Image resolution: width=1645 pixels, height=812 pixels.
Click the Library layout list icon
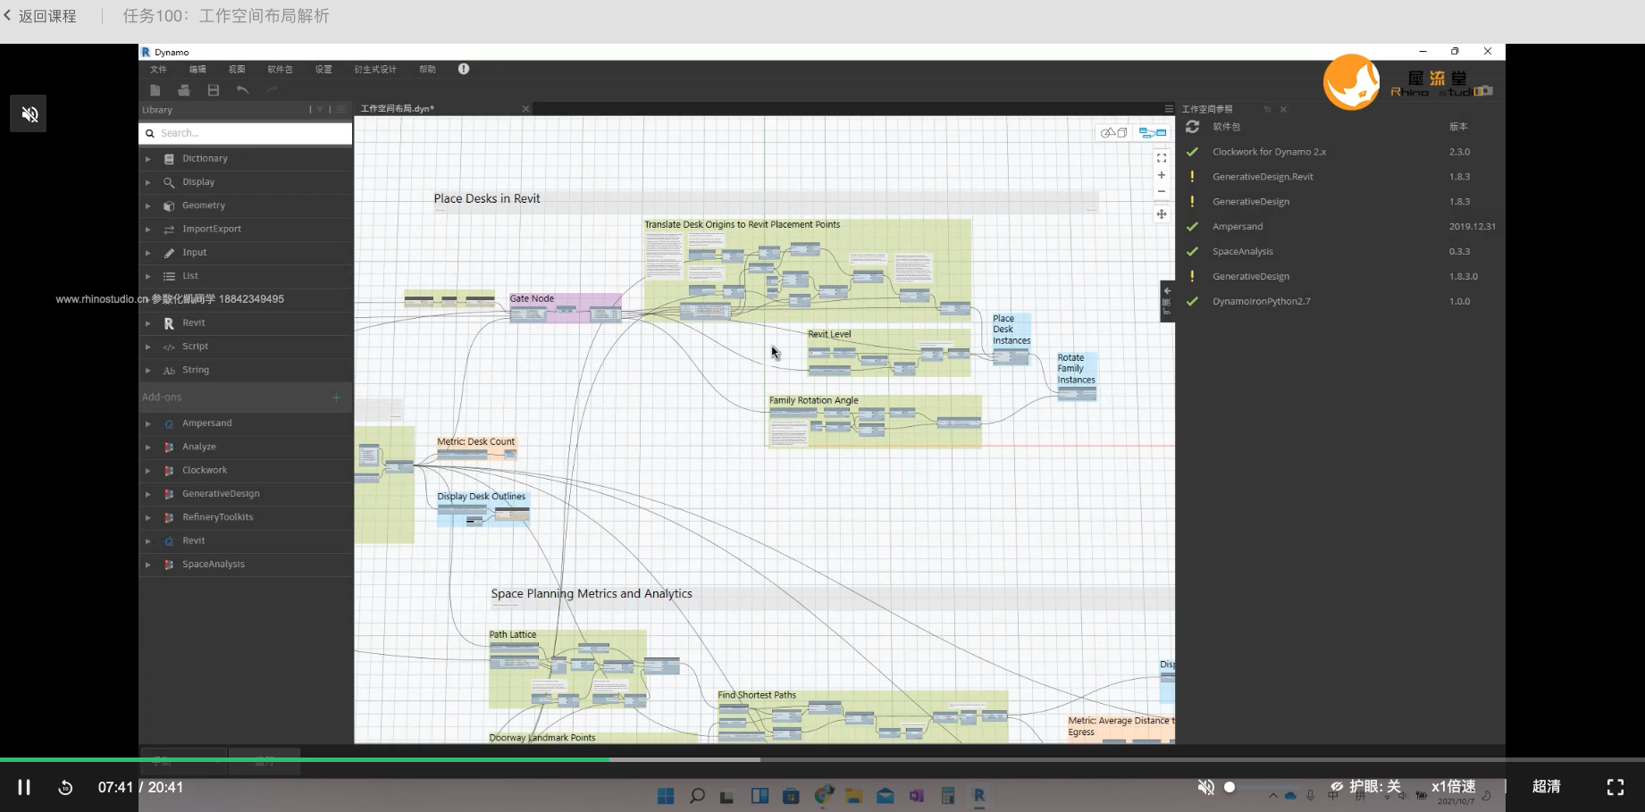(341, 110)
